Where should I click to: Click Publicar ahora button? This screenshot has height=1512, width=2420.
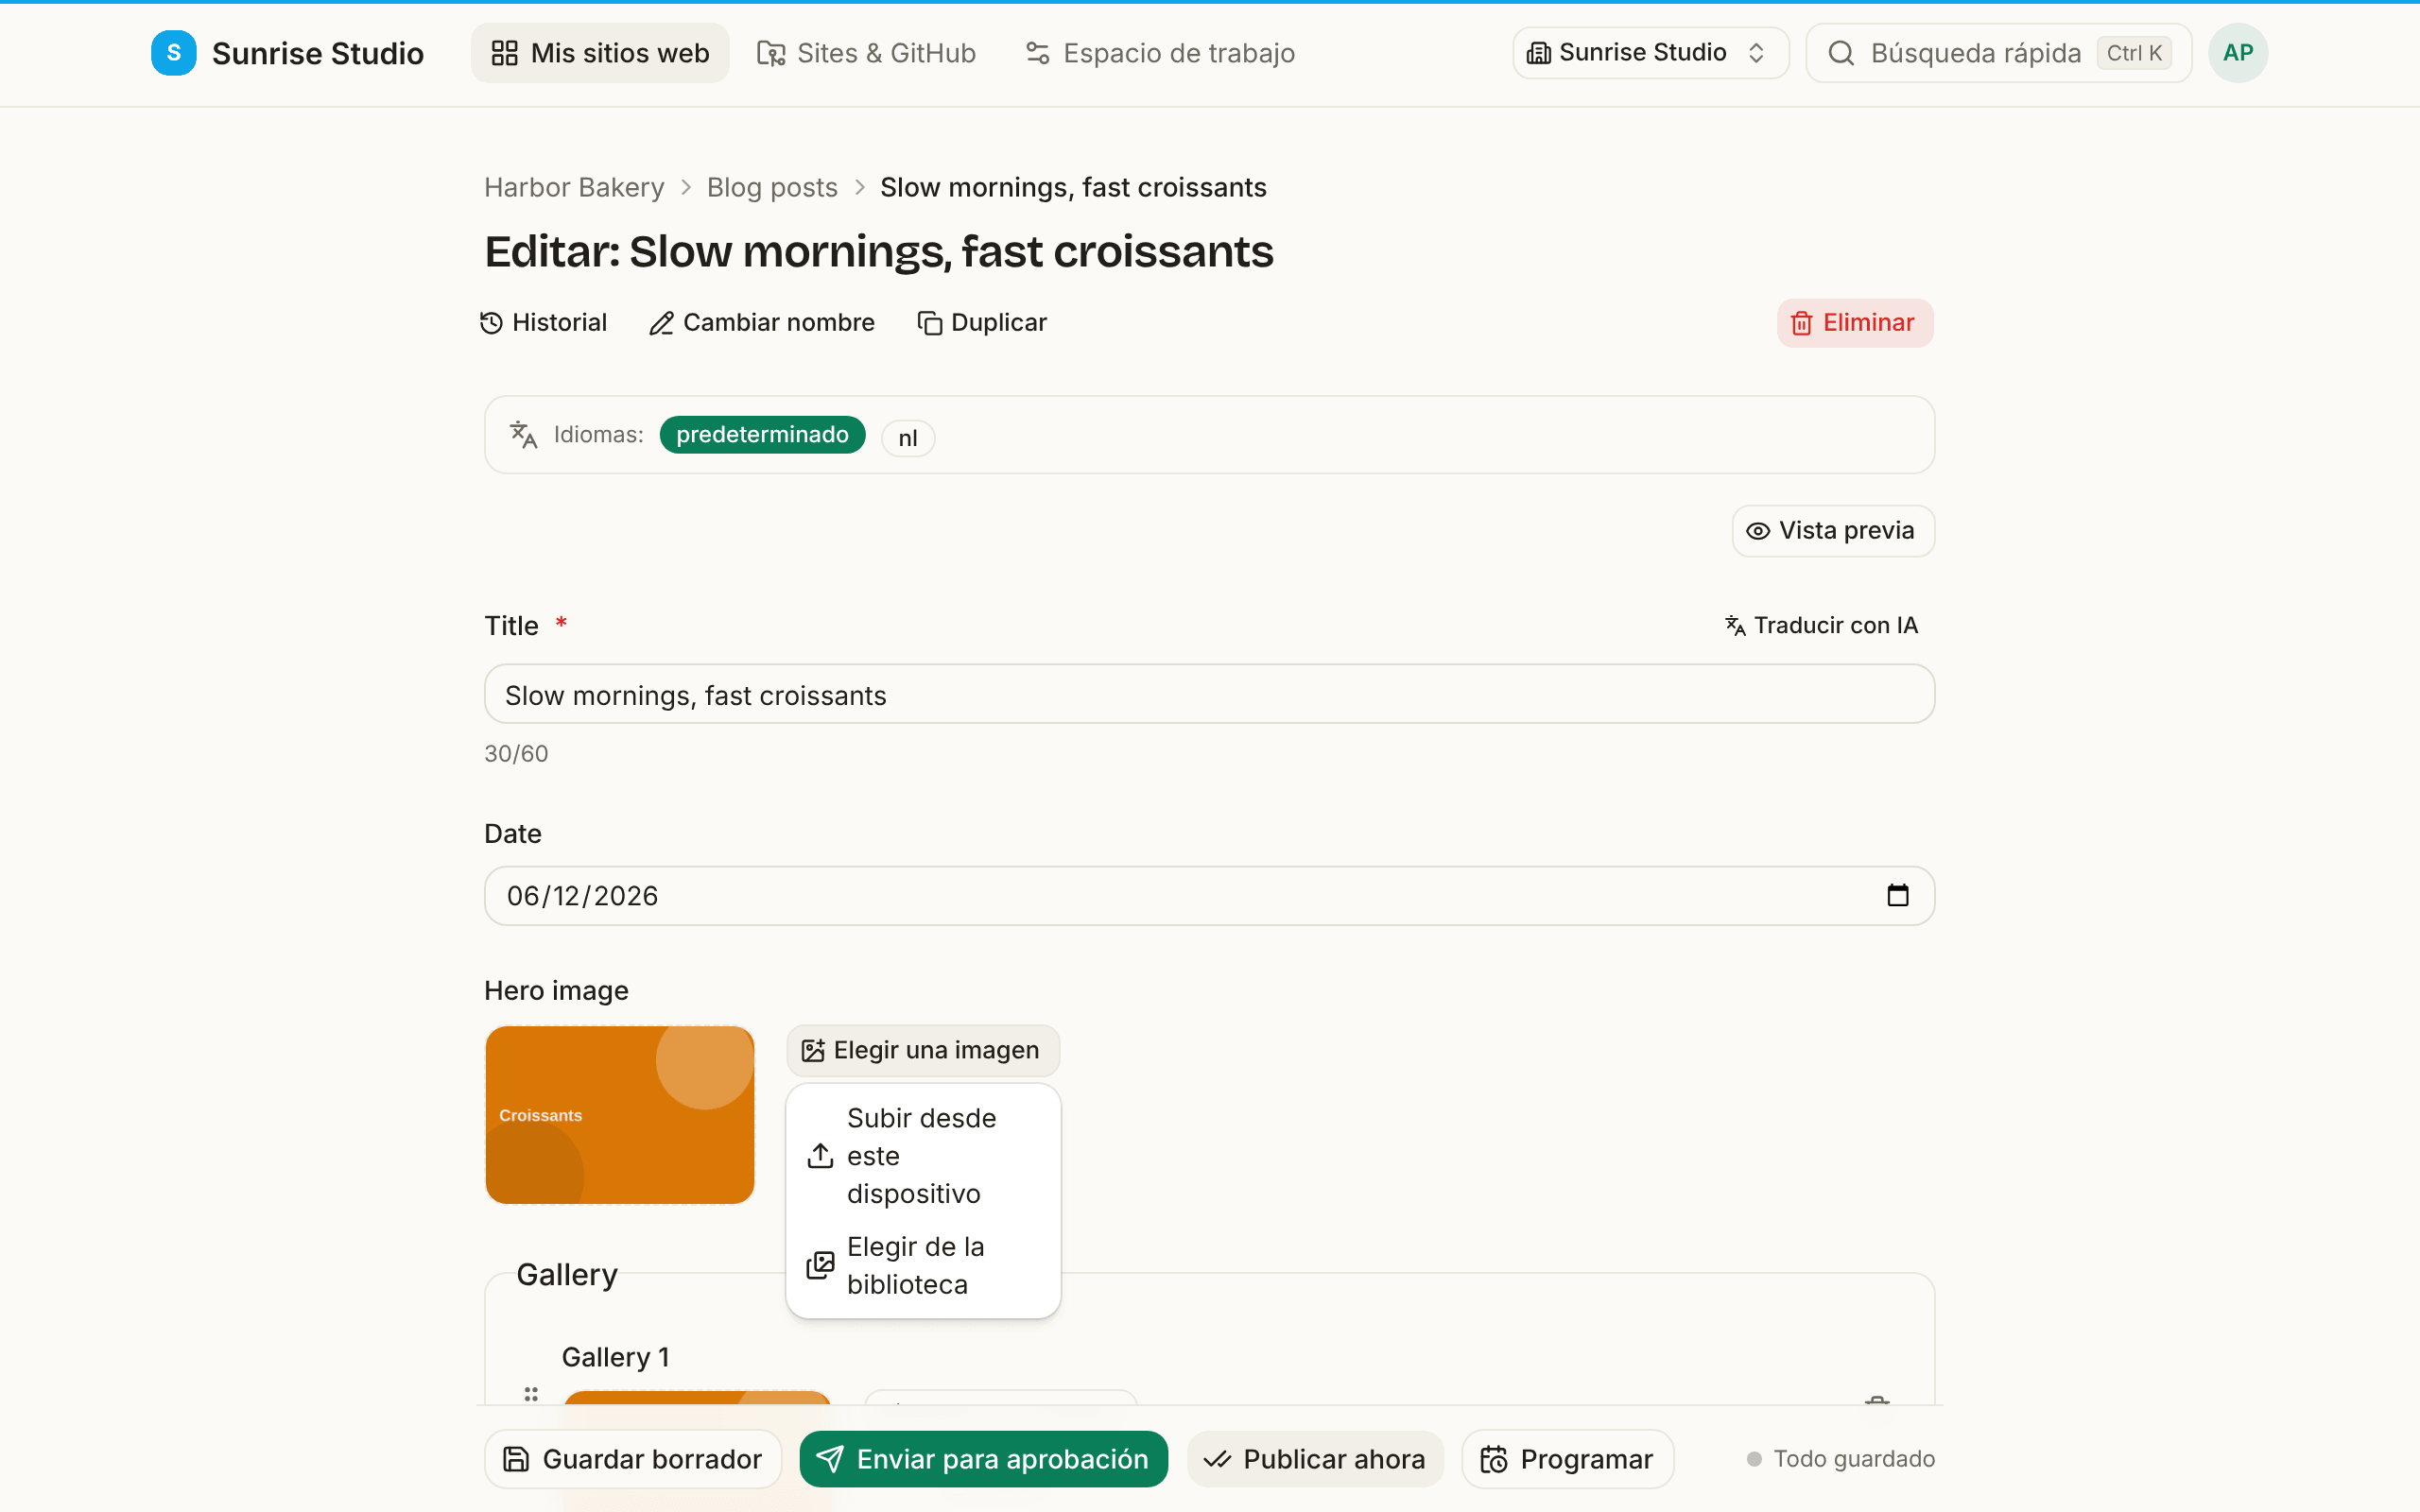[x=1314, y=1459]
